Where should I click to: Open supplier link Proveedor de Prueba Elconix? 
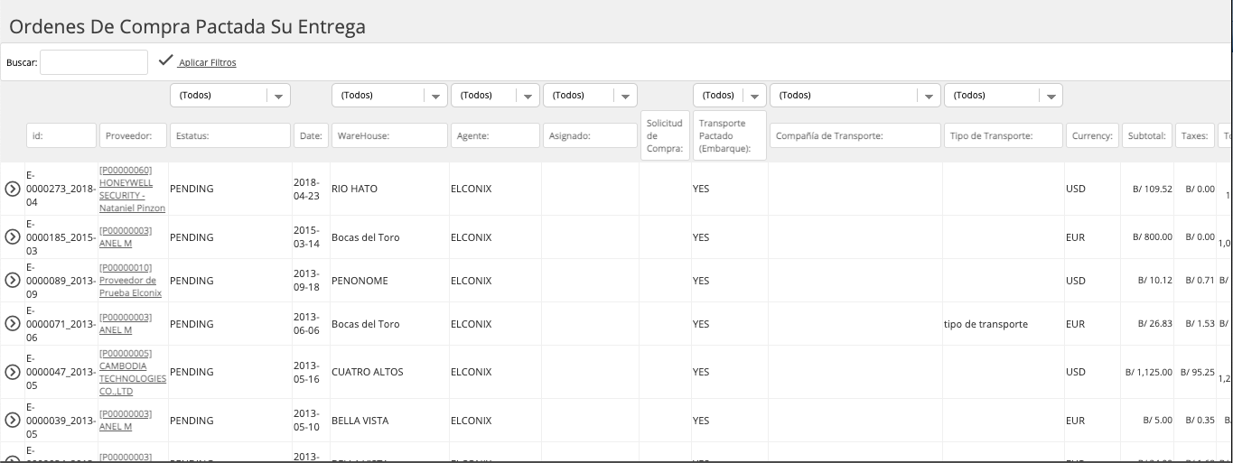click(130, 280)
